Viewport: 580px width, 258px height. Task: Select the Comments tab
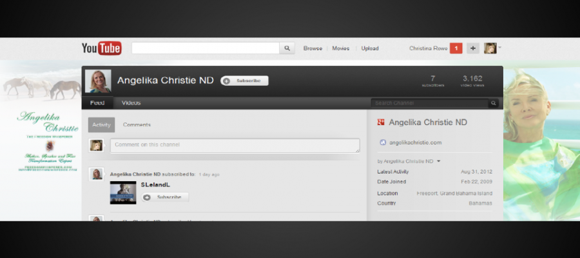point(137,124)
